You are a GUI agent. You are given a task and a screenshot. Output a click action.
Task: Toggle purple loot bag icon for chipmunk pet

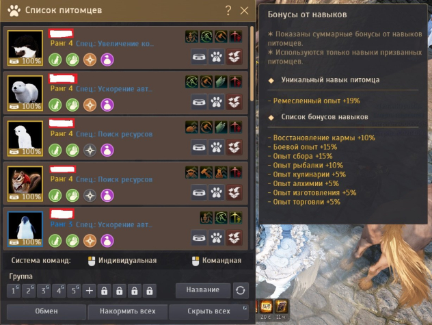(107, 196)
